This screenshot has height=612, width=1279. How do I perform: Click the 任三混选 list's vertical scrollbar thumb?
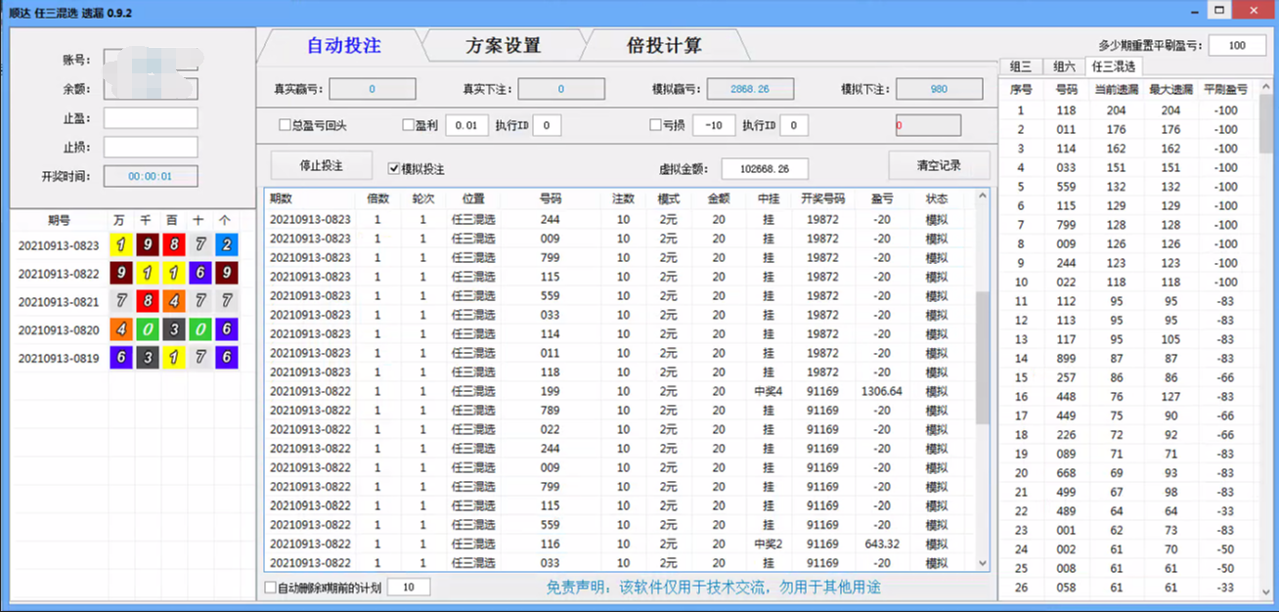pyautogui.click(x=1265, y=122)
